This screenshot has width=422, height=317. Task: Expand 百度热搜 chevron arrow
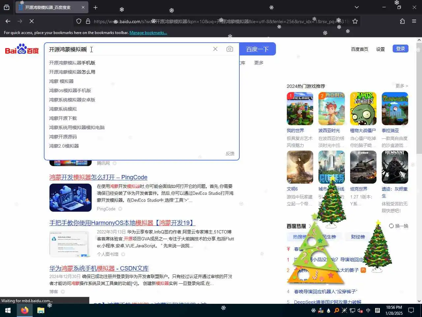(310, 226)
